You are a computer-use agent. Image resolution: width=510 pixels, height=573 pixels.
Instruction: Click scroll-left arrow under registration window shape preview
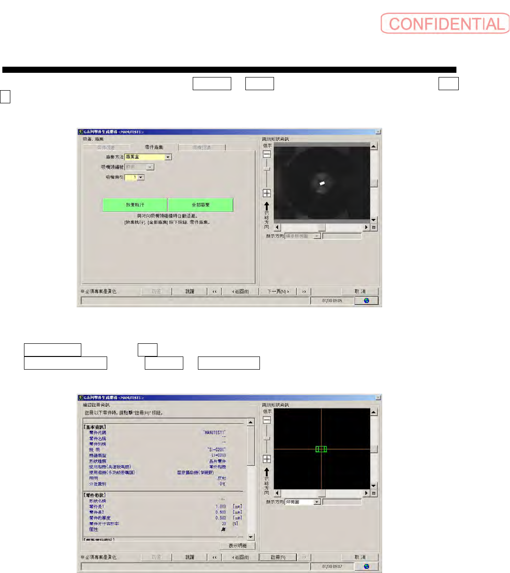coord(277,493)
